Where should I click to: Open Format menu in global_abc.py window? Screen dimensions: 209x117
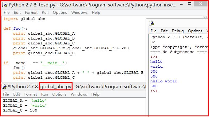click(x=30, y=94)
